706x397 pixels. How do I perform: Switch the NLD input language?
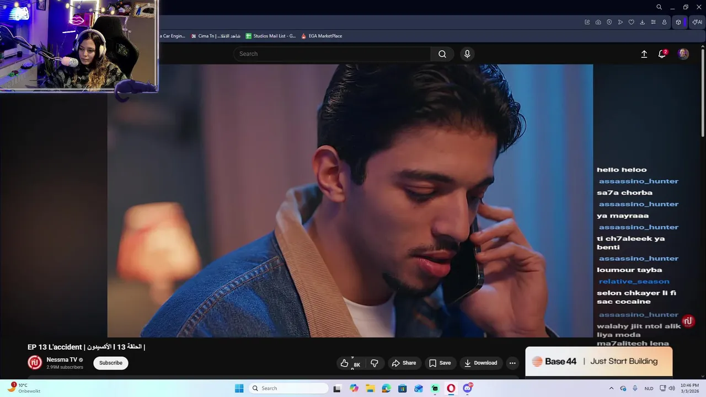click(649, 388)
